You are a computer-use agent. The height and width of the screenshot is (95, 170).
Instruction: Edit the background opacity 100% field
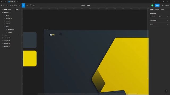tap(160, 16)
